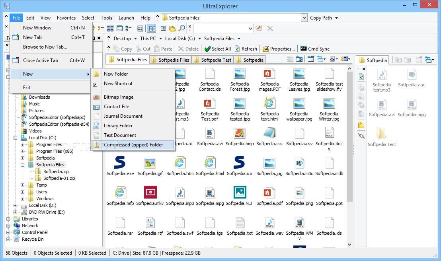Click the magnifying glass search icon

[x=182, y=28]
